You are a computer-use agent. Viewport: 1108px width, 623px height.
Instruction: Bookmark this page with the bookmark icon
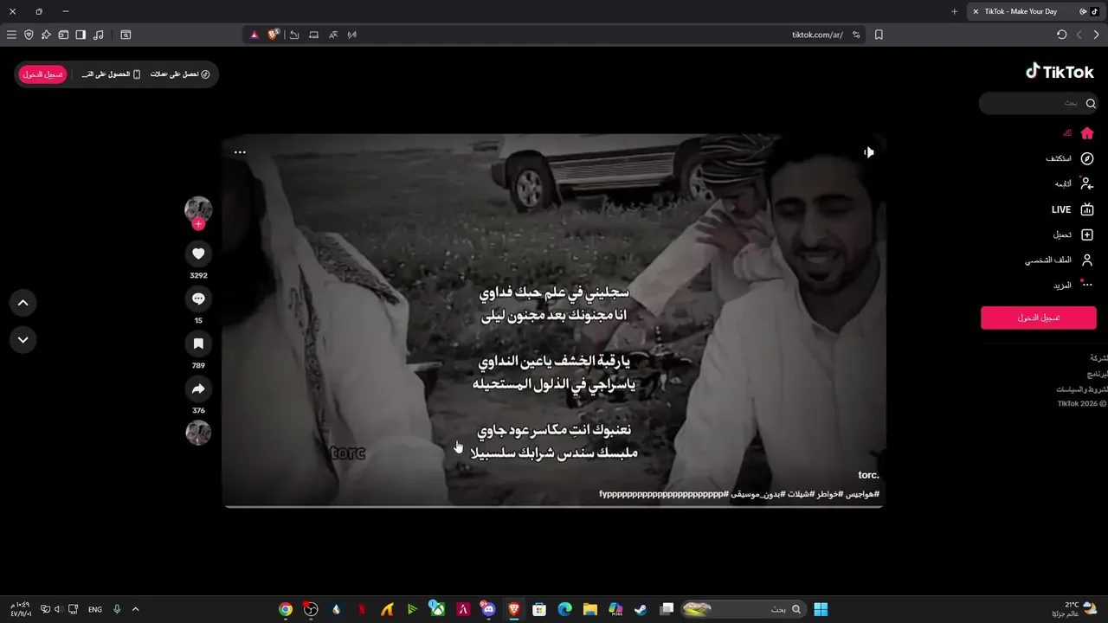(x=879, y=35)
